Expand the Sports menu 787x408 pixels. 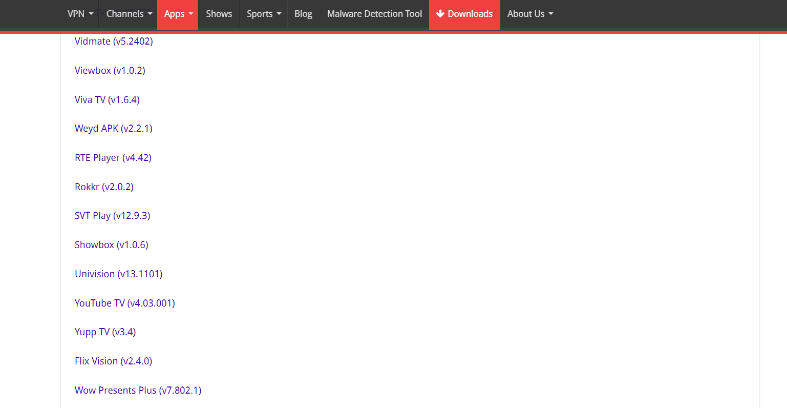[264, 14]
